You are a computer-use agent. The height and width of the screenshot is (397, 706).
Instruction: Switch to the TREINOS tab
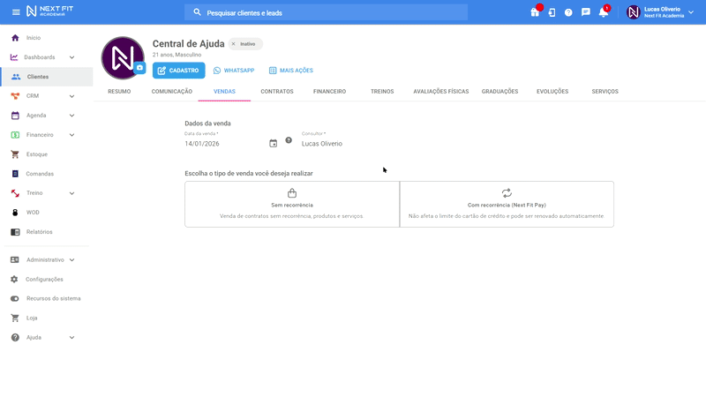coord(382,92)
